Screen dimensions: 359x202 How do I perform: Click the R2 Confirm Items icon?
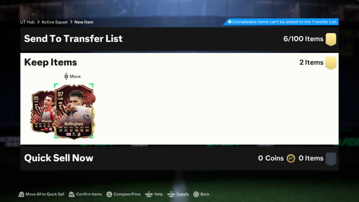tap(71, 194)
